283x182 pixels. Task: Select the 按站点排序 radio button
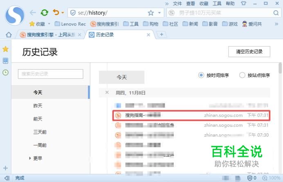242,75
